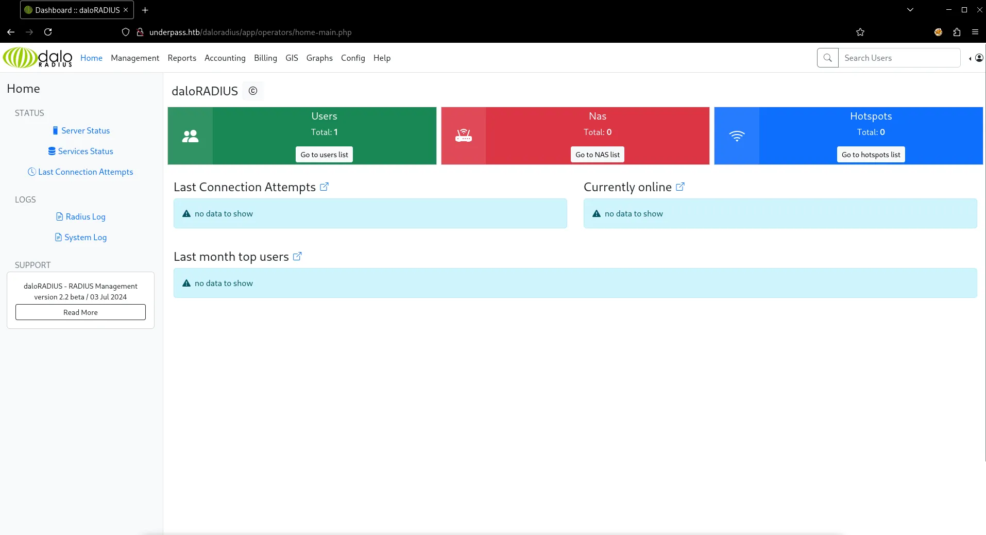
Task: Click the search magnifier icon
Action: click(x=828, y=58)
